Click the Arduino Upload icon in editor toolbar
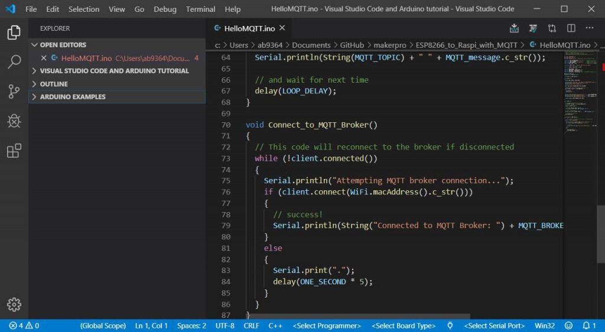Screen dimensions: 605x332 (514, 28)
